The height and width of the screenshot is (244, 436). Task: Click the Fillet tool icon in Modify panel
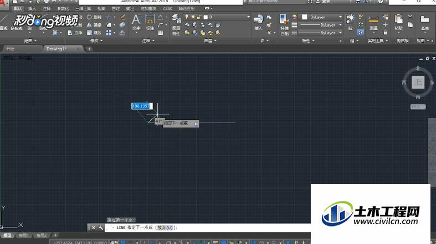click(109, 25)
